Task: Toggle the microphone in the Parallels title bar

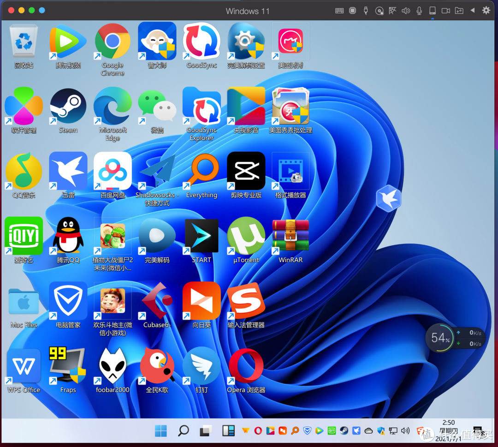Action: coord(419,11)
